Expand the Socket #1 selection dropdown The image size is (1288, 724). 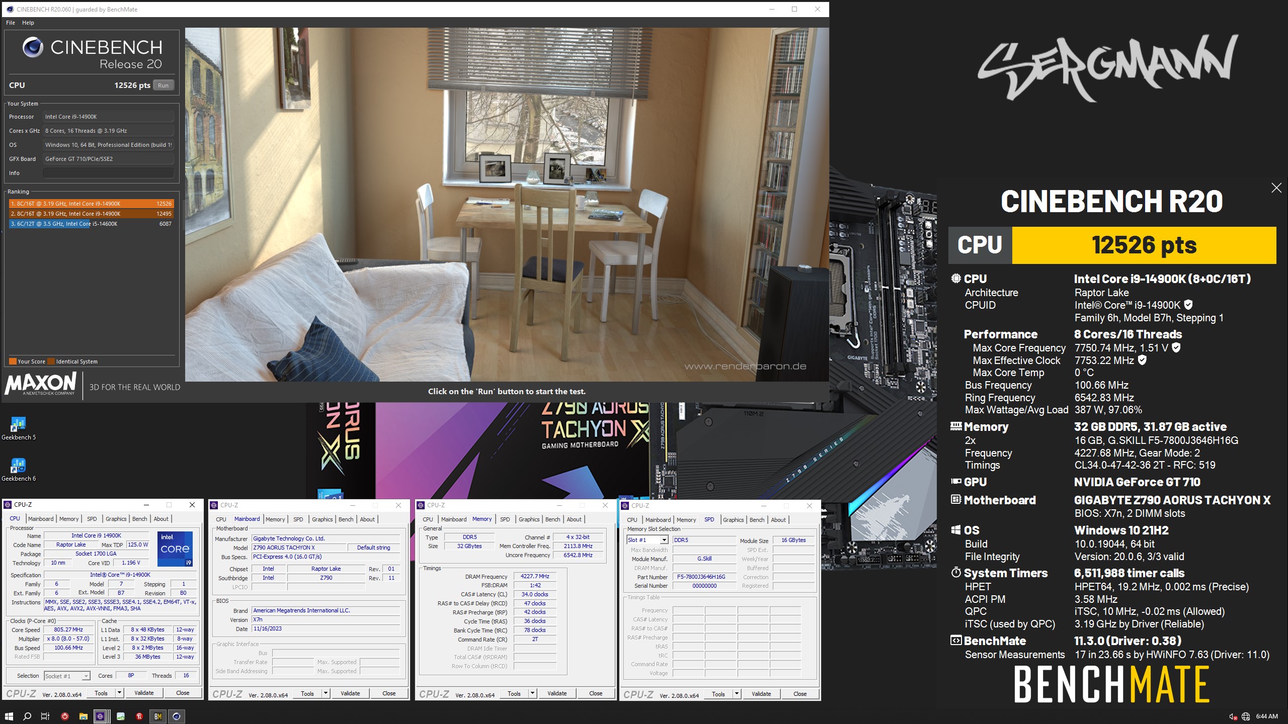pos(86,676)
